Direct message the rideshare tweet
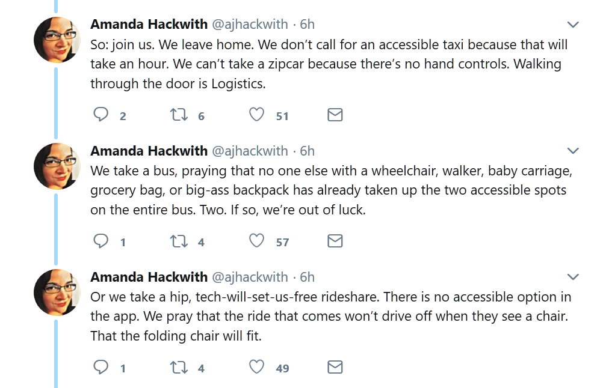Screen dimensions: 612x388 click(x=335, y=367)
